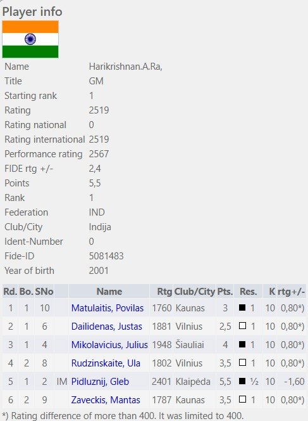
Task: Click black piece icon in round 3
Action: 242,344
